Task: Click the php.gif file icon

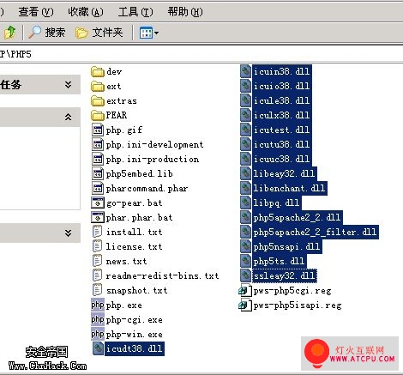Action: coord(98,130)
